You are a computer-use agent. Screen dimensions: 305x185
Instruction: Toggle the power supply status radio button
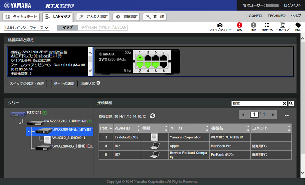point(98,83)
